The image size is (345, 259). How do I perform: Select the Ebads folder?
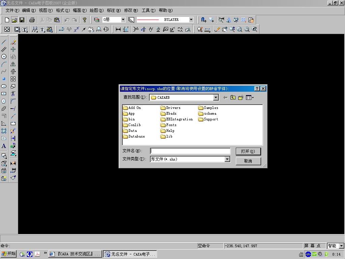click(168, 113)
